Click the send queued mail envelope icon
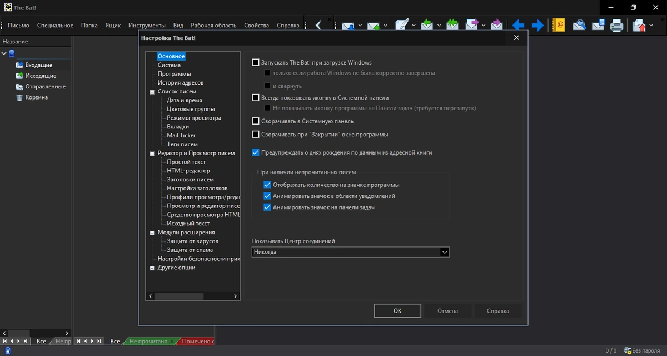The image size is (667, 356). click(374, 25)
